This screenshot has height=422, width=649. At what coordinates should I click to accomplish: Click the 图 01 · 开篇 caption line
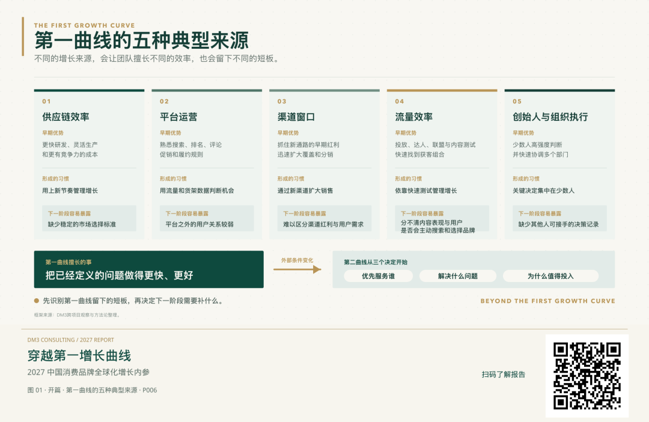point(92,390)
